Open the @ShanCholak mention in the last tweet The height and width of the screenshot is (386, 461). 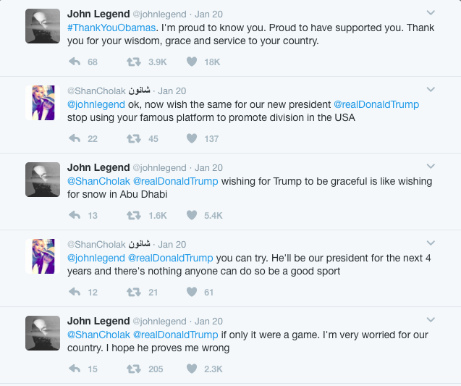[98, 335]
